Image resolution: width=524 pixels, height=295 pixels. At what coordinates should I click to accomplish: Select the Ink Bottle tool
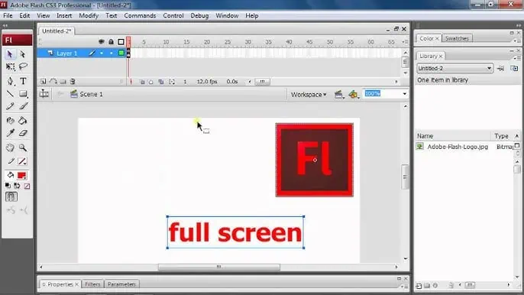coord(10,121)
